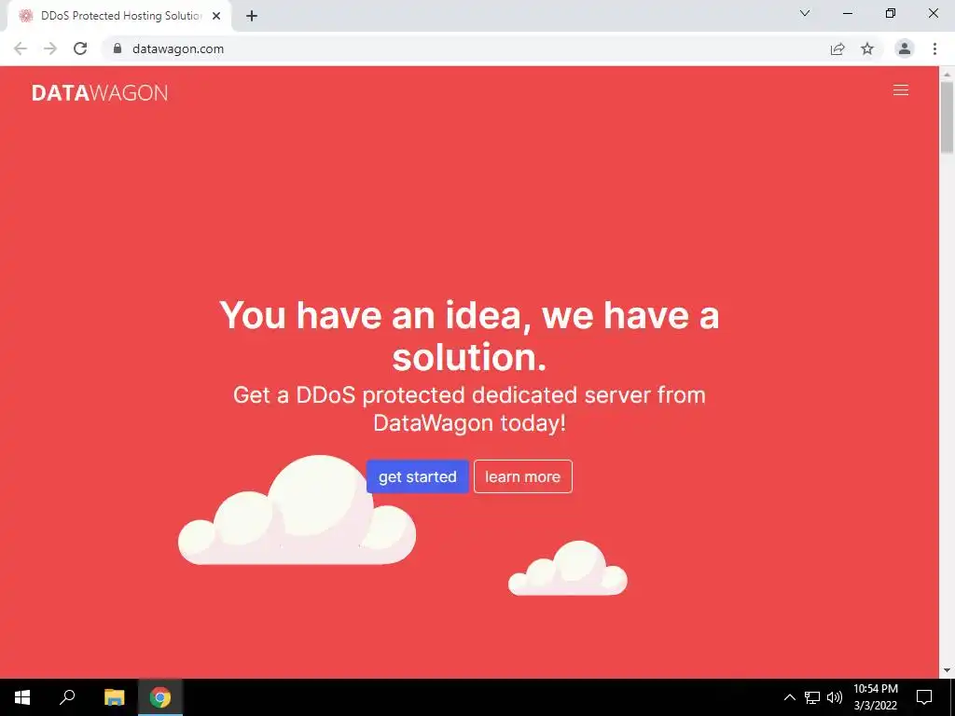View site information via lock icon
955x716 pixels.
tap(118, 48)
